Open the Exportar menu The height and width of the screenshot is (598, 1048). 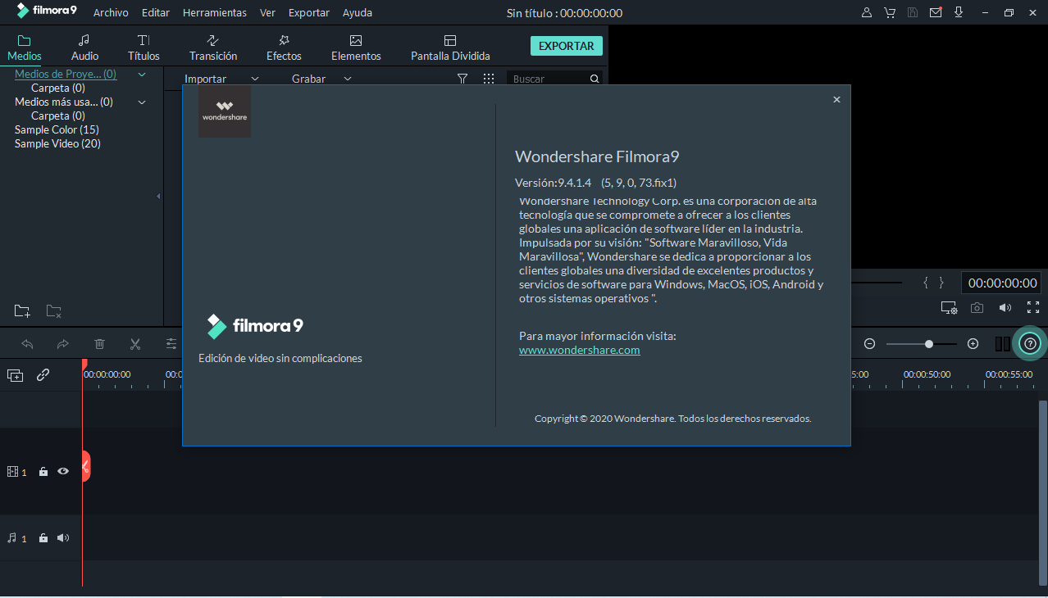309,13
